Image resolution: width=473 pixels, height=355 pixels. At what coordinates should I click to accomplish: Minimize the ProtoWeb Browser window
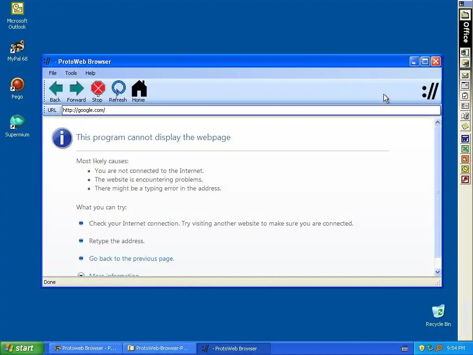(414, 61)
